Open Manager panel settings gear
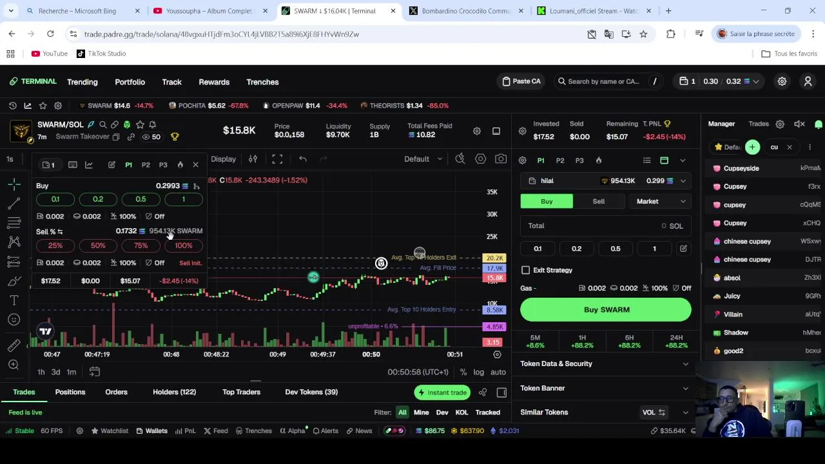The height and width of the screenshot is (464, 825). (780, 124)
